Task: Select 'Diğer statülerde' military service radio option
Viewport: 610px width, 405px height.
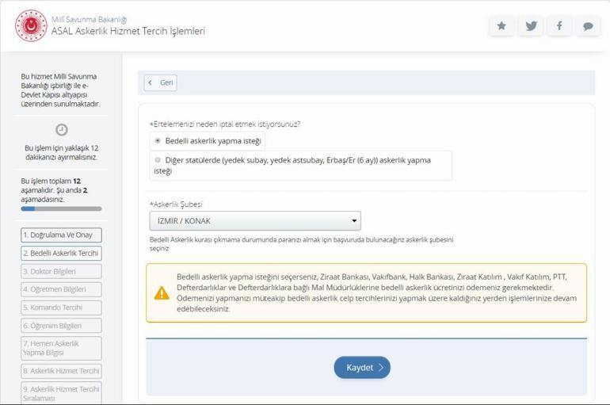Action: pyautogui.click(x=158, y=159)
